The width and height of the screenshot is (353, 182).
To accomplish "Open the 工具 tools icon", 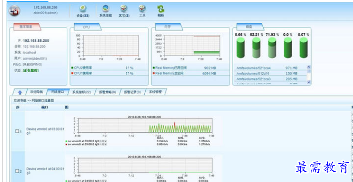I will pyautogui.click(x=142, y=9).
